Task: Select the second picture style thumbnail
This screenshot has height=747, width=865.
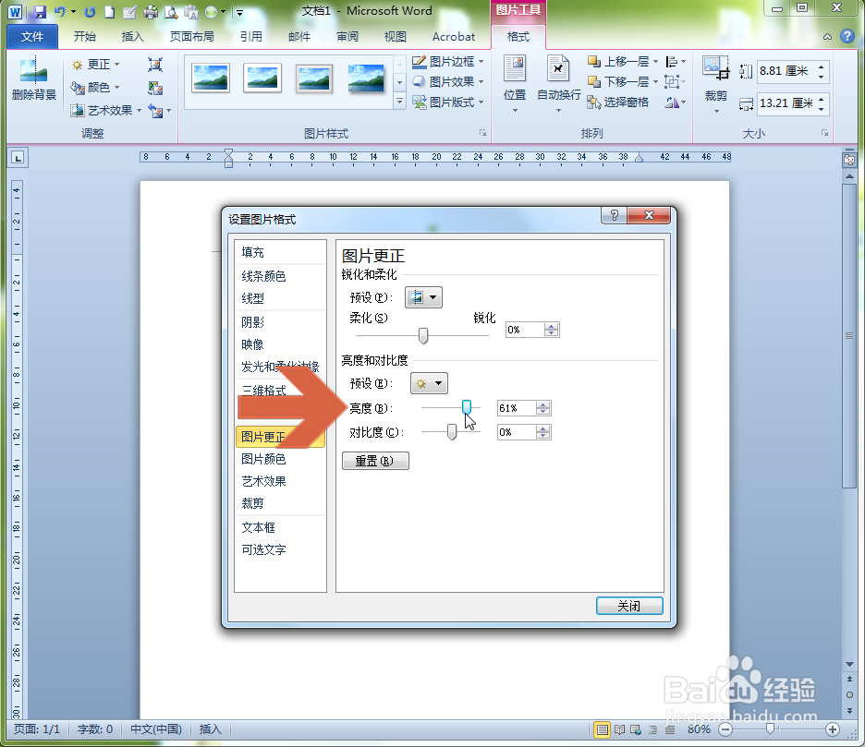Action: click(262, 78)
